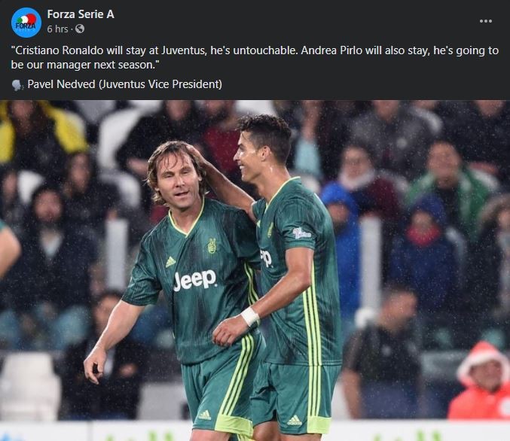
Task: Open the Forza Serie A profile picture
Action: 26,23
